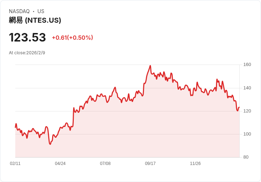The image size is (261, 182).
Task: Select the 160 y-axis label
Action: pyautogui.click(x=247, y=65)
